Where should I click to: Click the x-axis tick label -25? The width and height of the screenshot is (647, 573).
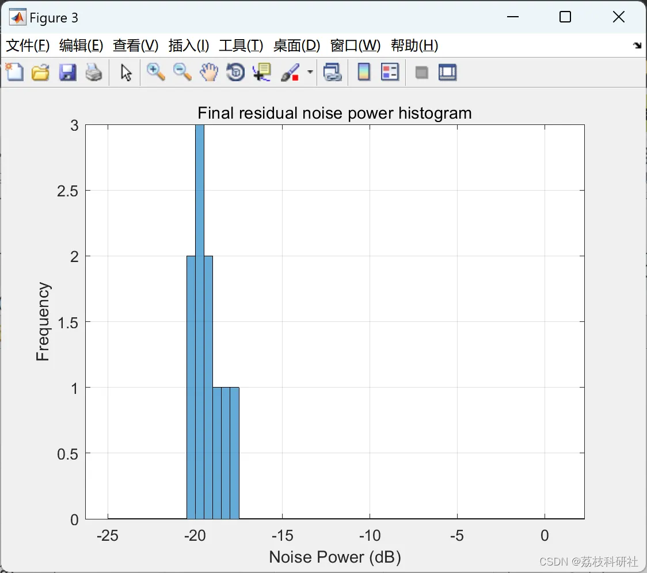[x=107, y=536]
